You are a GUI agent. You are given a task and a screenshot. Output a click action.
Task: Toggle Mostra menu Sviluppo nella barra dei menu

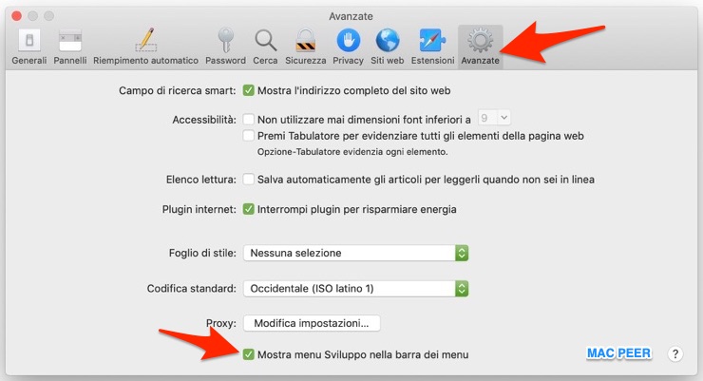[x=248, y=354]
